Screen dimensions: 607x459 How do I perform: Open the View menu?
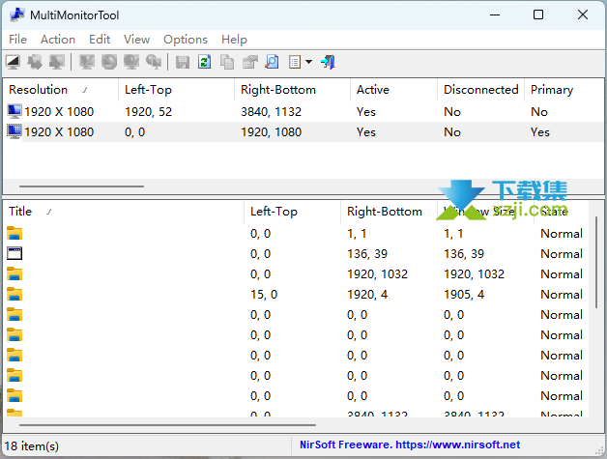[136, 39]
